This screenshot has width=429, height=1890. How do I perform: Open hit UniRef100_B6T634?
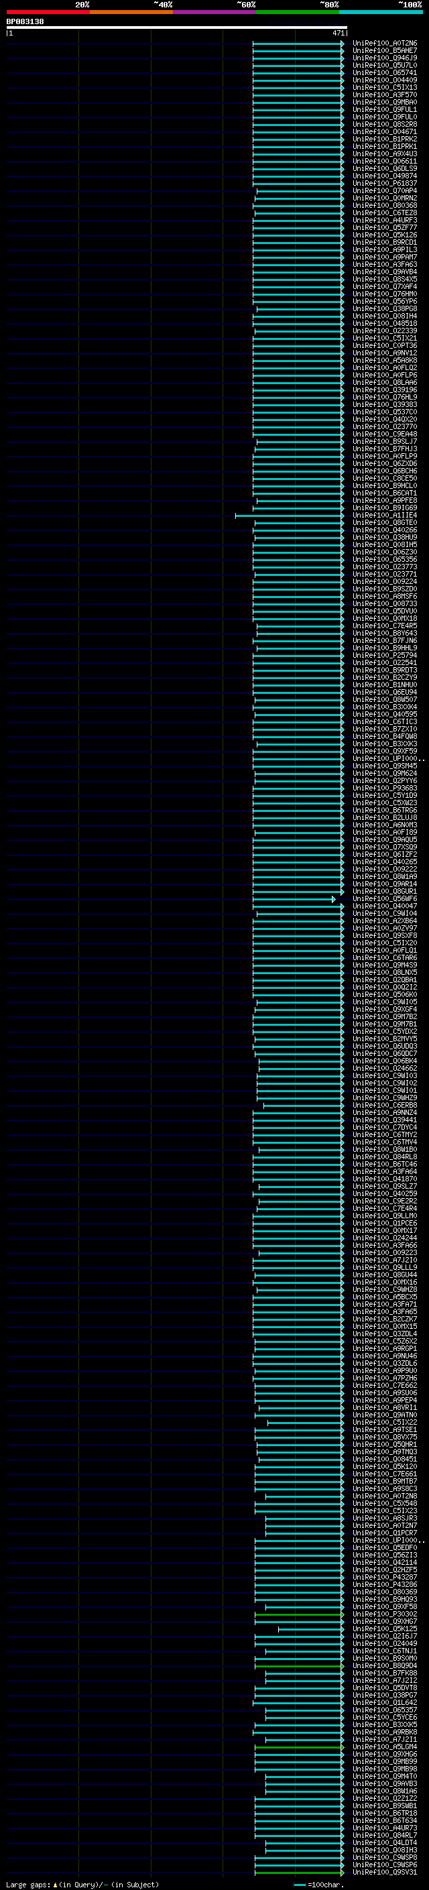pyautogui.click(x=384, y=1820)
